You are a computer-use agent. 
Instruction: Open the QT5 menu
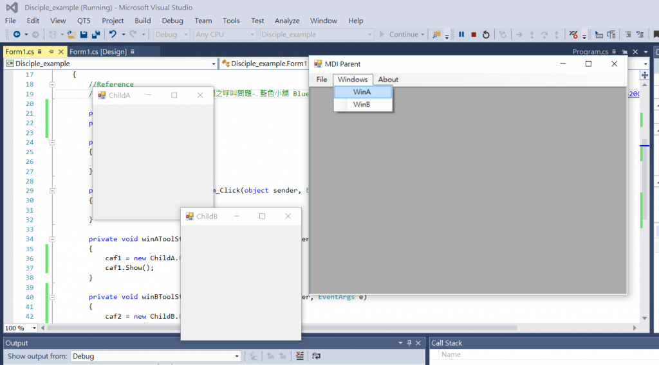[x=84, y=21]
